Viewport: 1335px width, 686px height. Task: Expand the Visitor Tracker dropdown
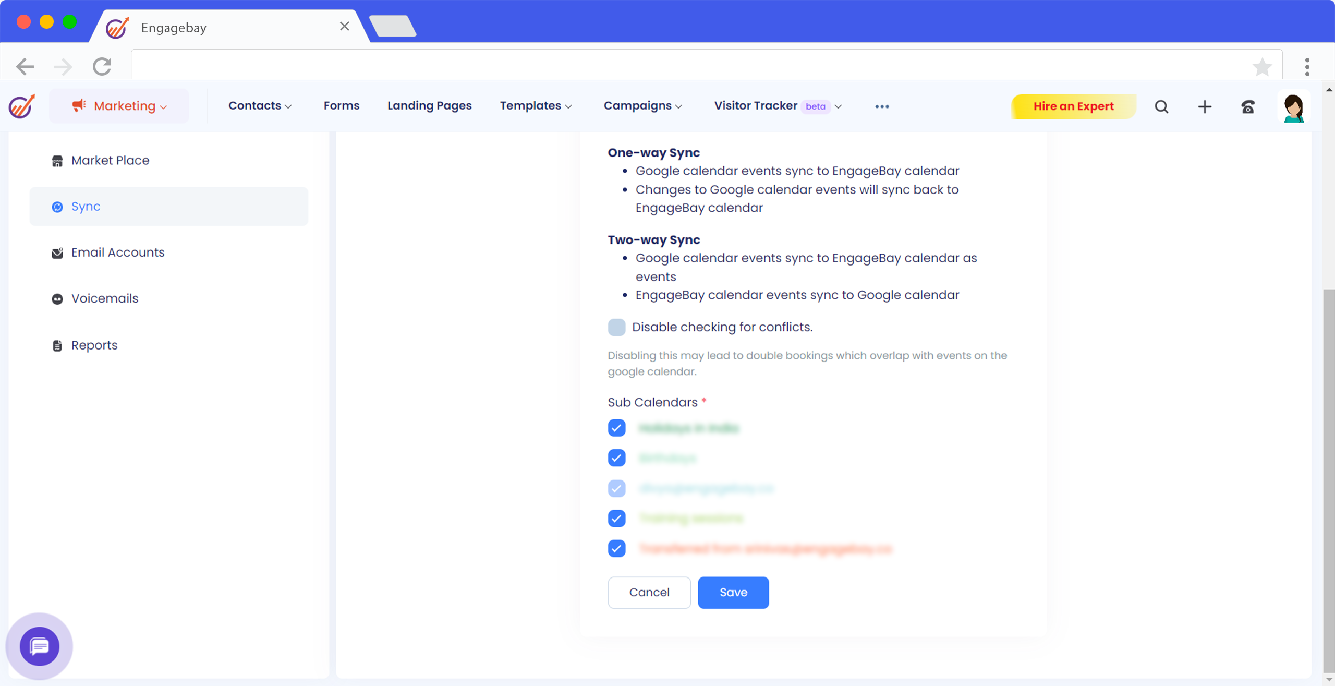(x=838, y=106)
